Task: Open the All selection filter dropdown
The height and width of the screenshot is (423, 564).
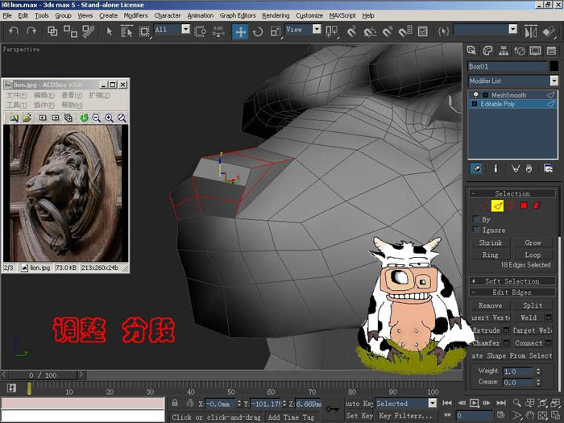Action: (x=185, y=30)
